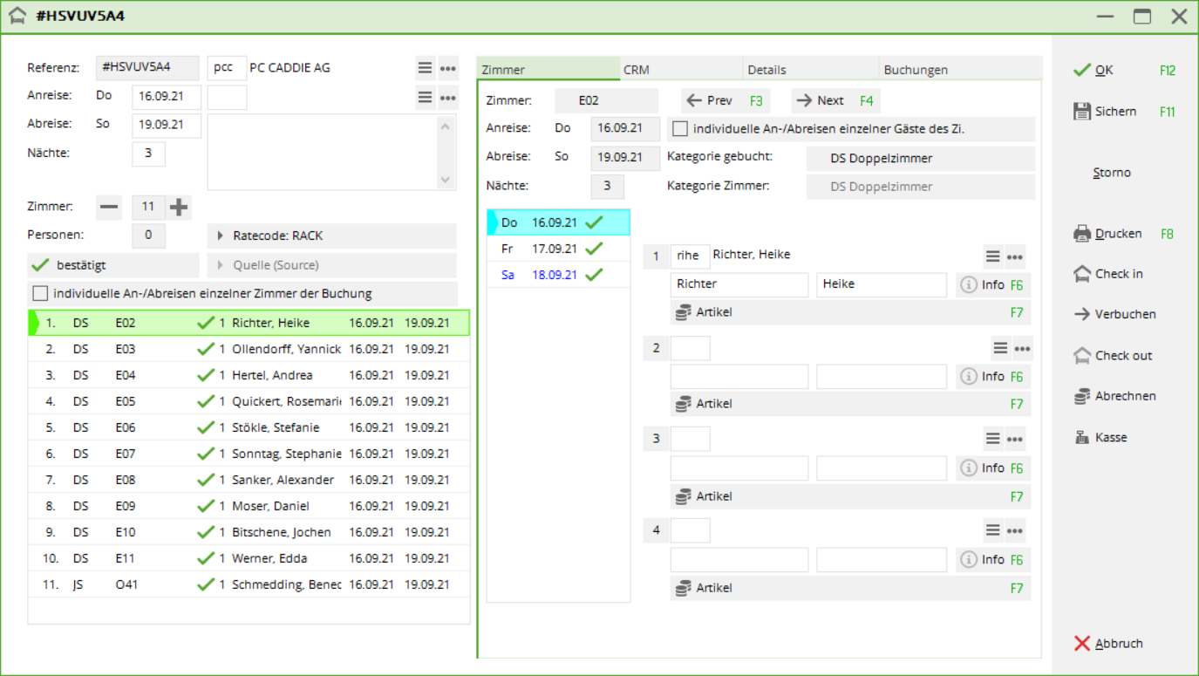Screen dimensions: 1199x676
Task: Click the minus icon to reduce rooms
Action: point(109,207)
